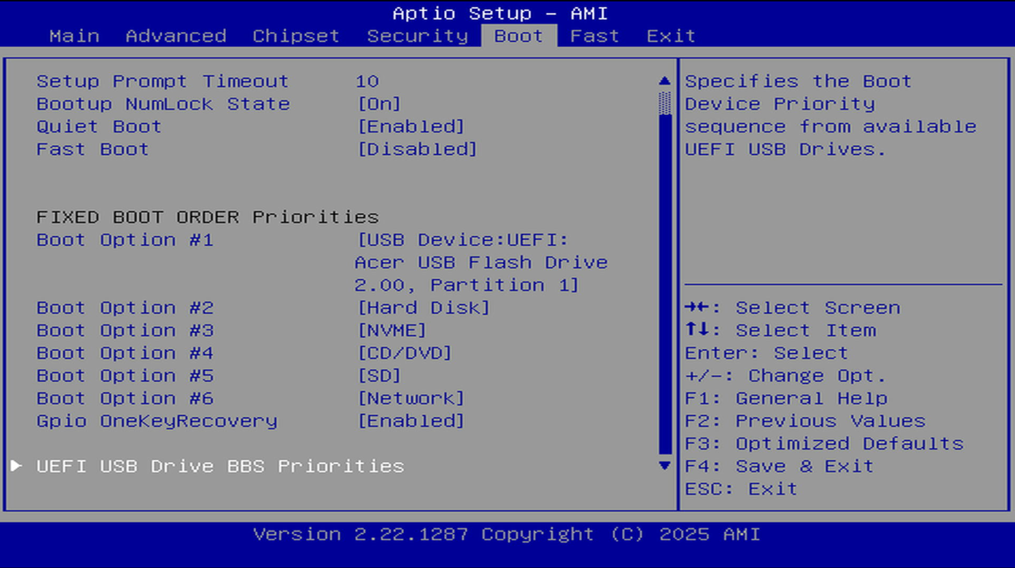Click the scrollbar up arrow

(665, 81)
